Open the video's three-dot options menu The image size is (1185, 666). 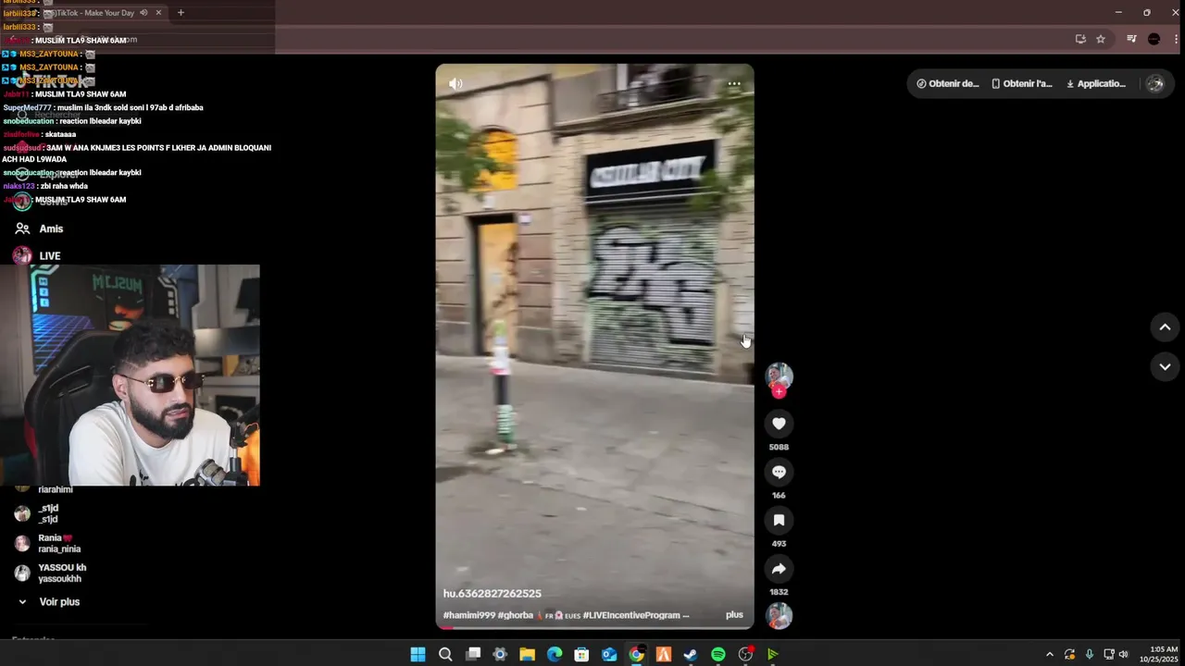[734, 83]
